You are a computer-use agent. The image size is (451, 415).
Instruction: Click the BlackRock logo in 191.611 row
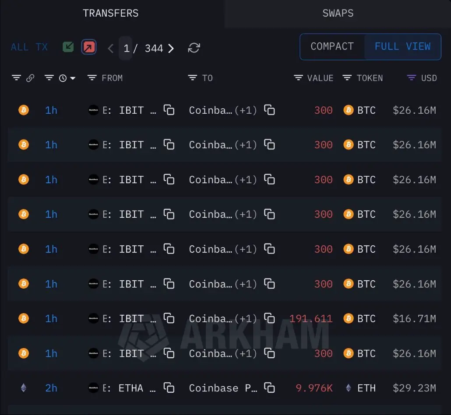(93, 318)
